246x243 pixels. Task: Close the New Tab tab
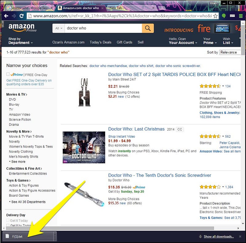point(153,8)
